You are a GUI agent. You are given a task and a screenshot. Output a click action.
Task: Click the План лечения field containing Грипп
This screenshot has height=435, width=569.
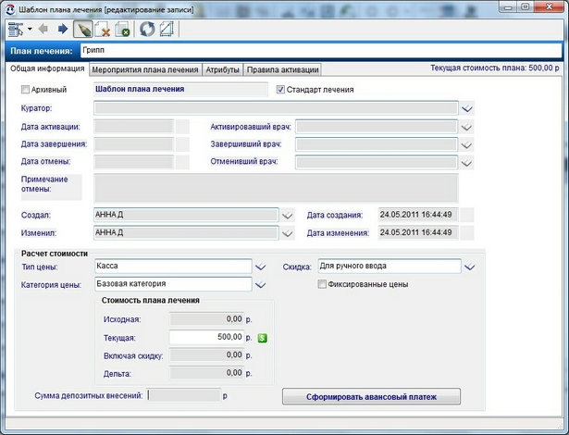pyautogui.click(x=321, y=51)
